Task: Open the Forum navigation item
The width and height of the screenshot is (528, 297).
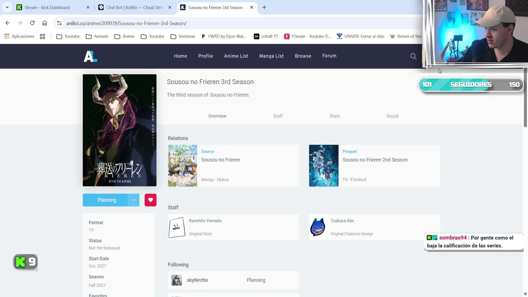Action: [329, 56]
